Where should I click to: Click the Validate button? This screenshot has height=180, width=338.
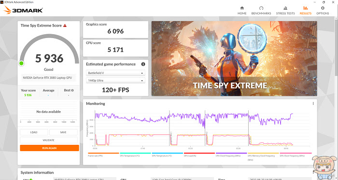[48, 140]
